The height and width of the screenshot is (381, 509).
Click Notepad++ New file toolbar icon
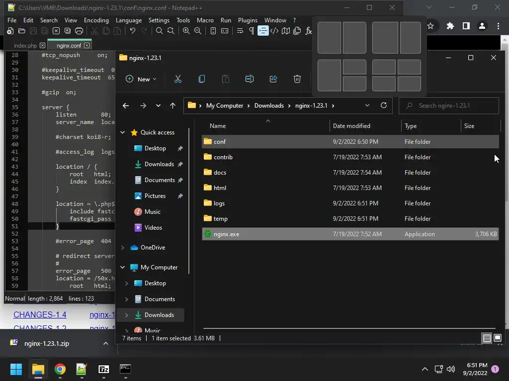(10, 31)
